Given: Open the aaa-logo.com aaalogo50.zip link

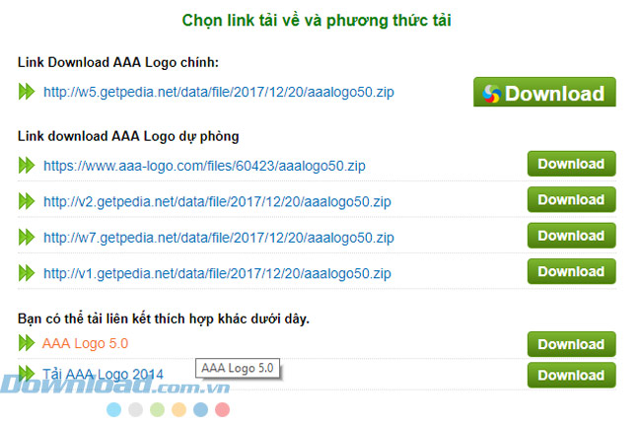Looking at the screenshot, I should (204, 166).
